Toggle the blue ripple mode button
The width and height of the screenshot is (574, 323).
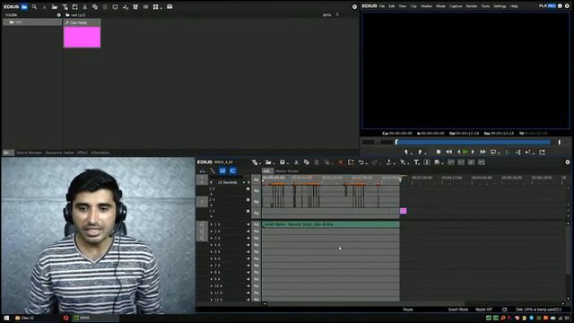pyautogui.click(x=232, y=170)
